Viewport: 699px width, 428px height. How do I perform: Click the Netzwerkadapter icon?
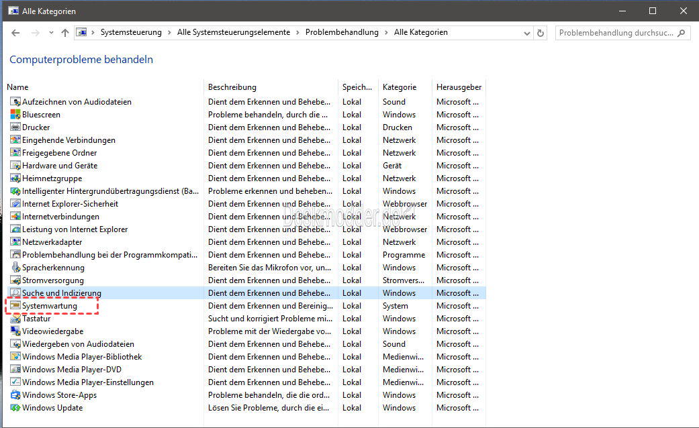[x=15, y=242]
